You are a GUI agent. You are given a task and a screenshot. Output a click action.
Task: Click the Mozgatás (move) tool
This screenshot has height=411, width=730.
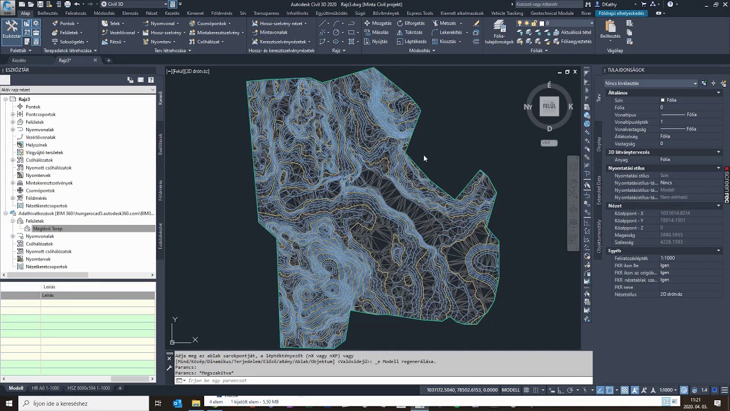[x=378, y=23]
